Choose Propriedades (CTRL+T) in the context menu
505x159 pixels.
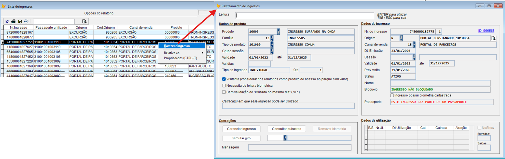pyautogui.click(x=180, y=58)
